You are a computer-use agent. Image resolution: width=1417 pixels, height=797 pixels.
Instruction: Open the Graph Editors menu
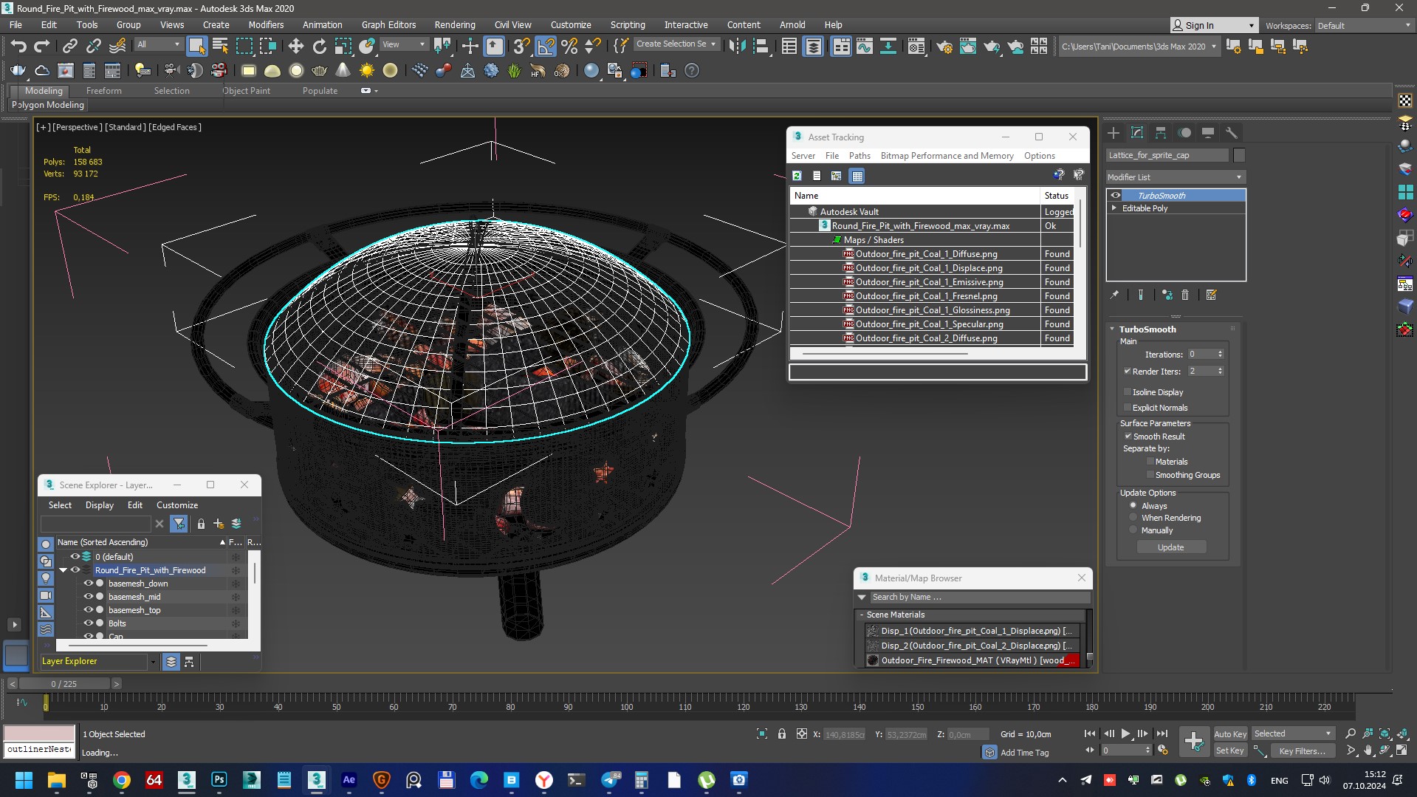pos(388,24)
